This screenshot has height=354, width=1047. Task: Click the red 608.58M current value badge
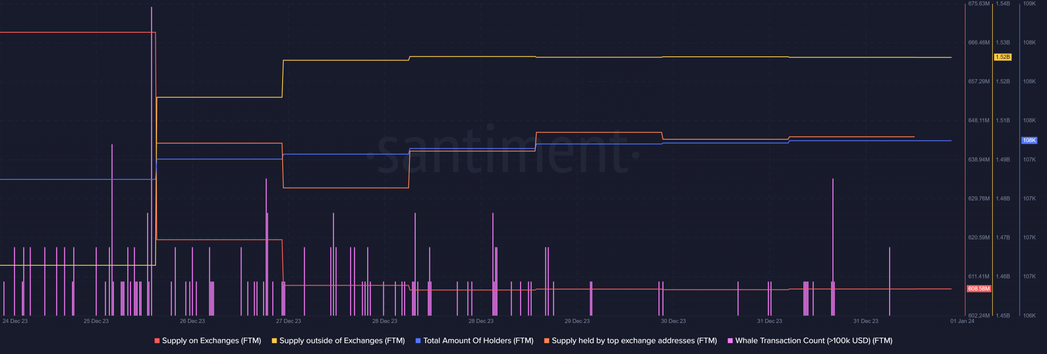(979, 289)
